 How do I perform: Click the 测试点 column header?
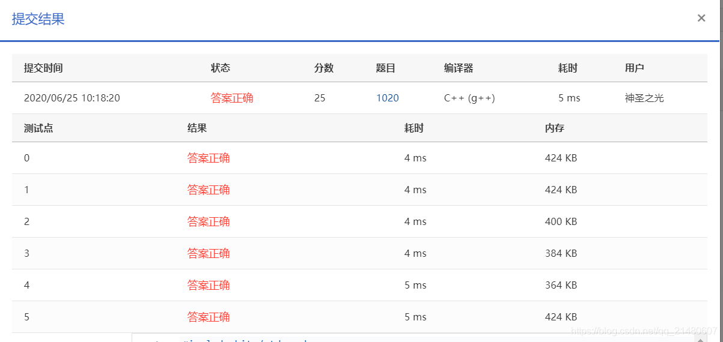pos(38,128)
